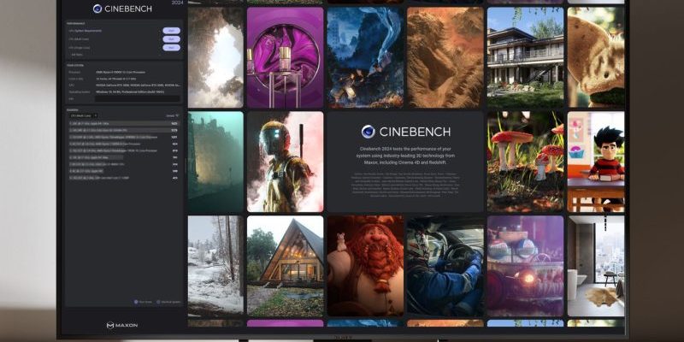The height and width of the screenshot is (342, 684).
Task: Select the Threadripper 2990WX 32-Core ranking row
Action: point(124,137)
